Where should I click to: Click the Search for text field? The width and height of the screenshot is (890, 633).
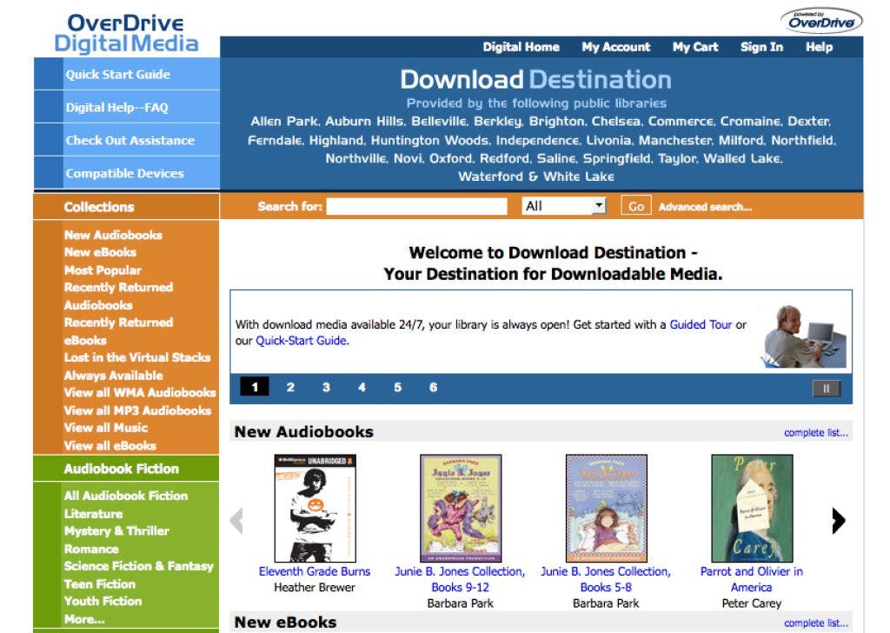pos(416,206)
